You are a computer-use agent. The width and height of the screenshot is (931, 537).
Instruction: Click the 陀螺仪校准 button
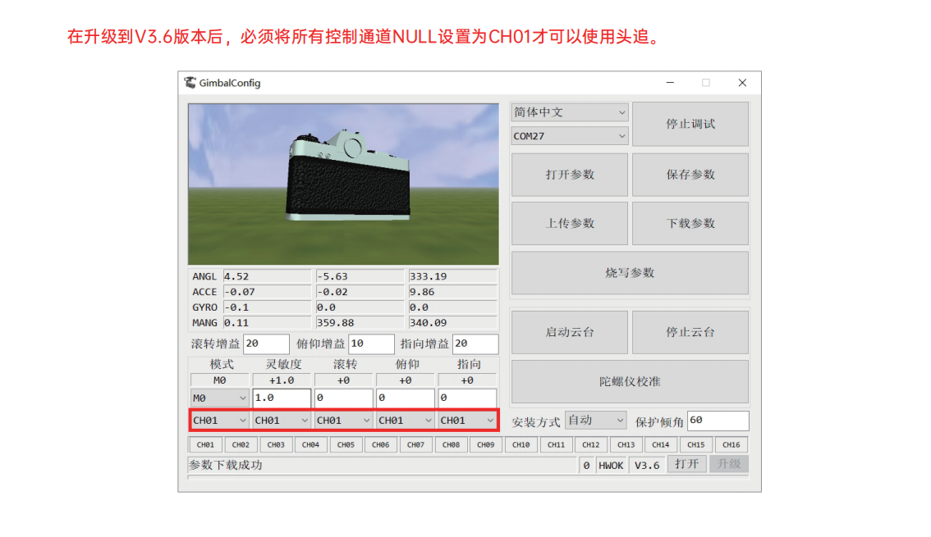pos(630,382)
